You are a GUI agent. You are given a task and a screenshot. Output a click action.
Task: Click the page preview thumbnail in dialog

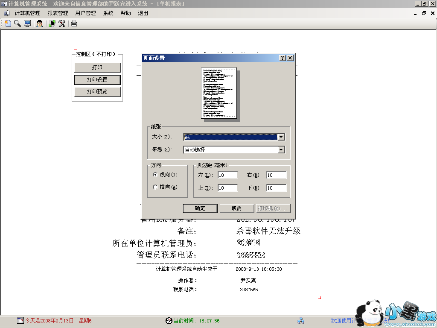[x=219, y=93]
